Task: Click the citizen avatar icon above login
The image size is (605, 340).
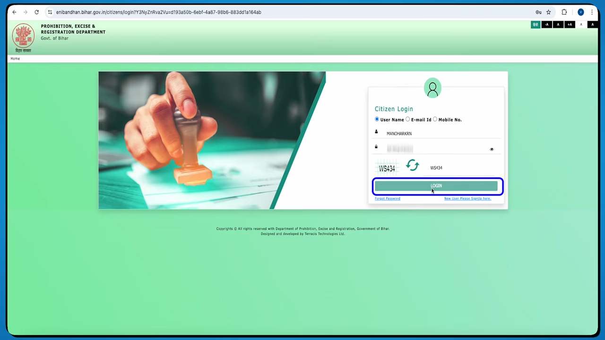Action: tap(432, 88)
